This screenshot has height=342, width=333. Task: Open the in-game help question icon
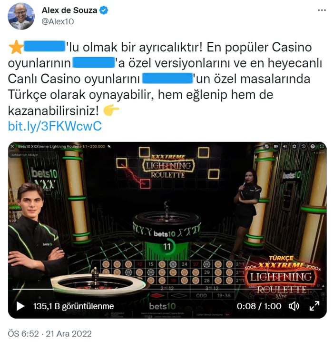[313, 146]
